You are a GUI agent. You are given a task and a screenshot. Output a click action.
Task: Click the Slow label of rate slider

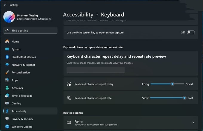pos(145,98)
